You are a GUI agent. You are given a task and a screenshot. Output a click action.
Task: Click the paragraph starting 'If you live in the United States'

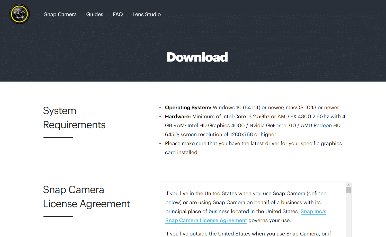(246, 207)
